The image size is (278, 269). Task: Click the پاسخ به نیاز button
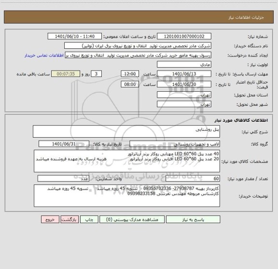point(193,219)
